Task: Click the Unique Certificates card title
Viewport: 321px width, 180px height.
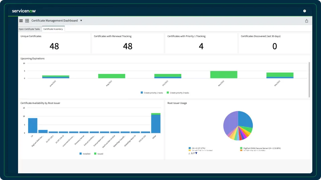Action: (31, 36)
